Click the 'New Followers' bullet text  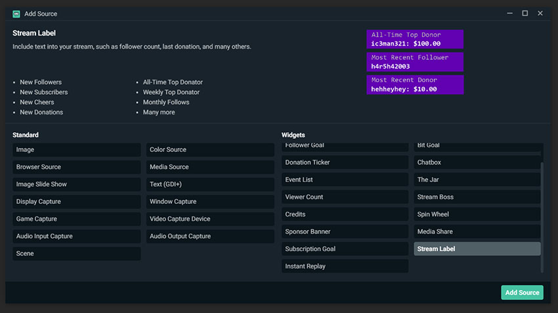click(41, 82)
